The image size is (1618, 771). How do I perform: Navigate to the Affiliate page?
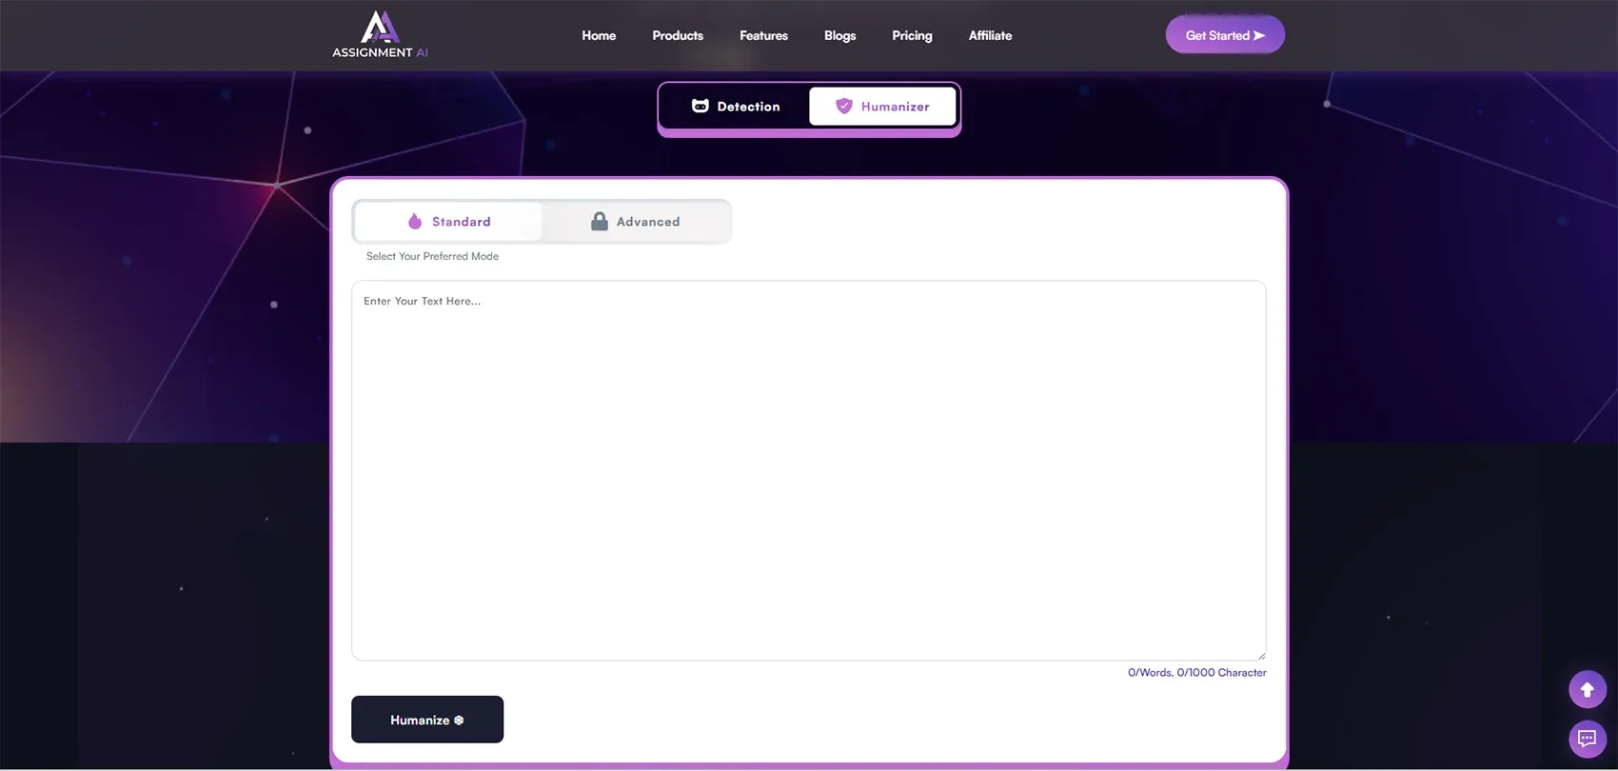click(990, 35)
